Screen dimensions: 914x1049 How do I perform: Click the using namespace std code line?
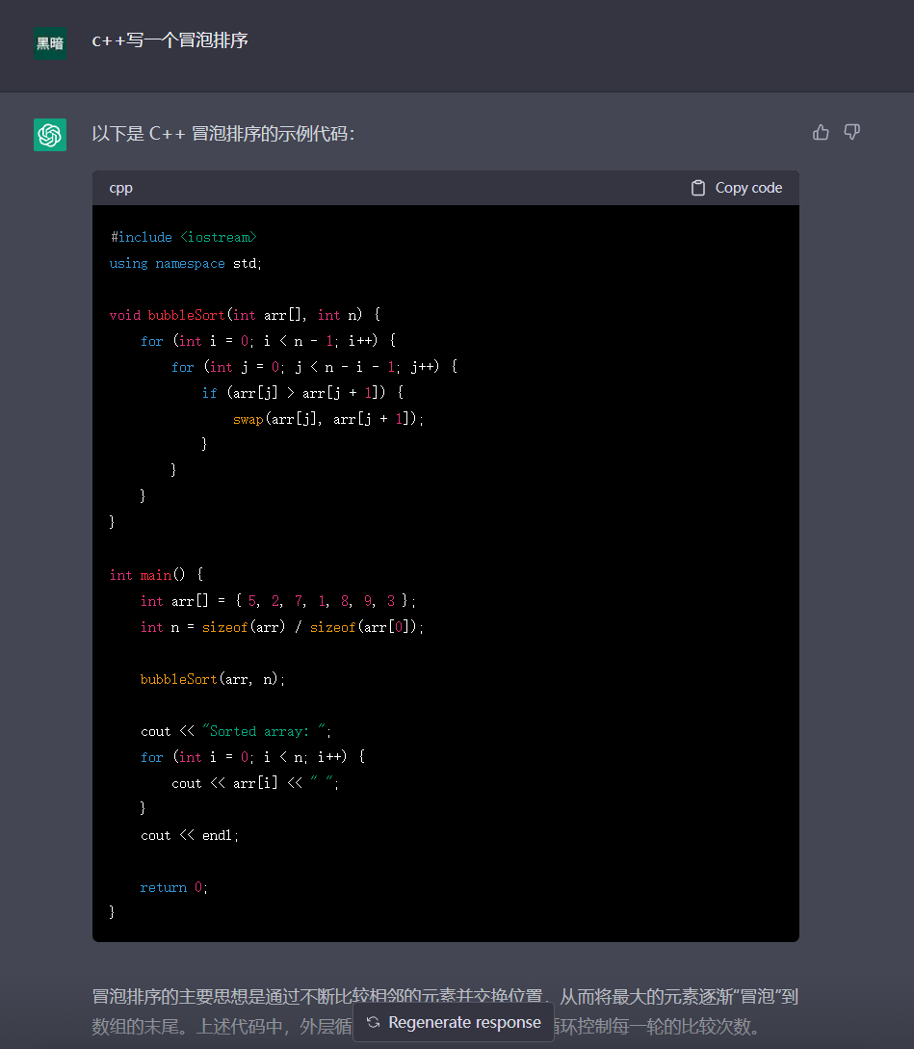[x=185, y=264]
